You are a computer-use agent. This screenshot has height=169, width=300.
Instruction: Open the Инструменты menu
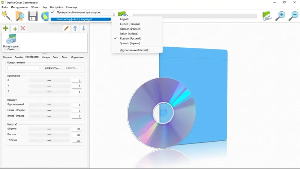point(19,7)
